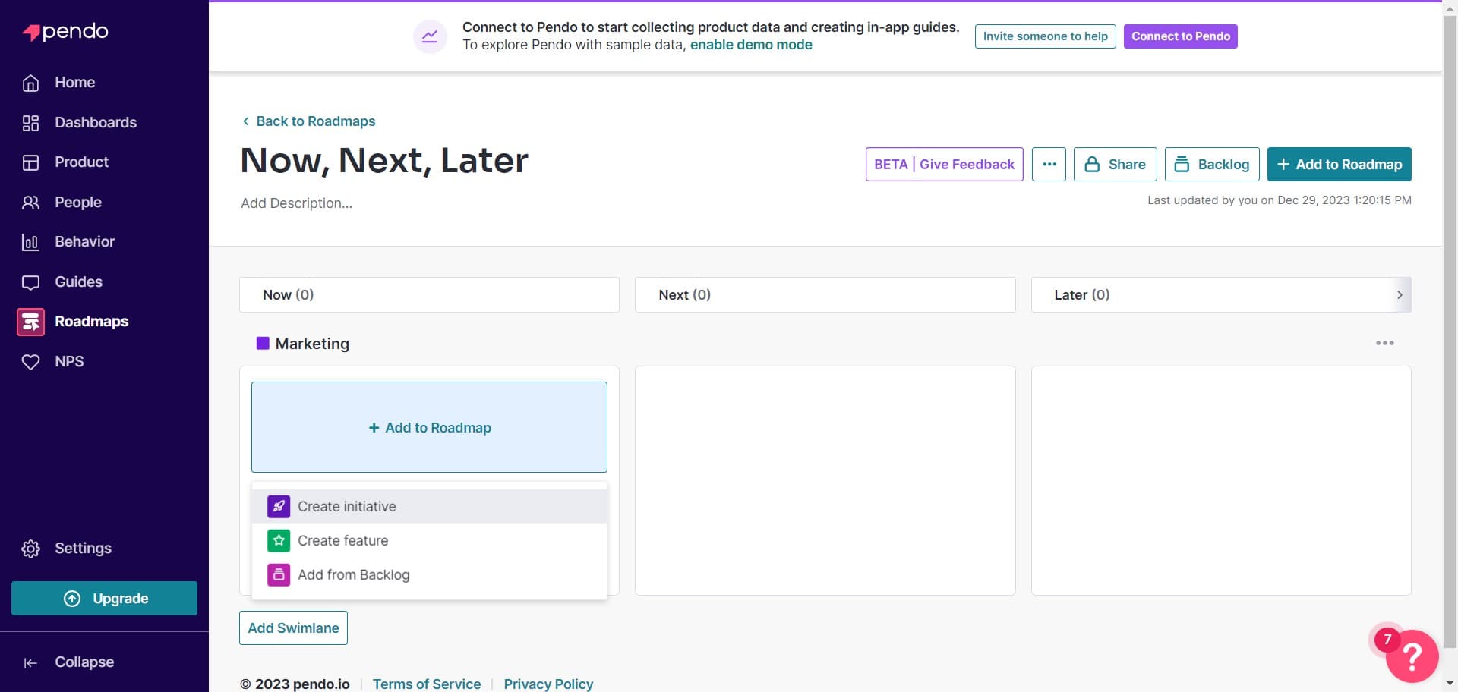
Task: Click the Connect to Pendo button
Action: [1180, 36]
